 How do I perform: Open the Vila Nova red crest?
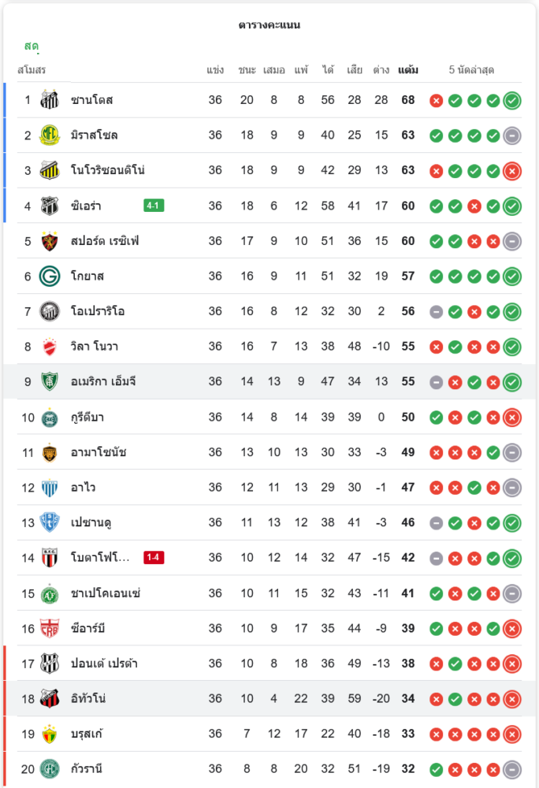[x=50, y=347]
